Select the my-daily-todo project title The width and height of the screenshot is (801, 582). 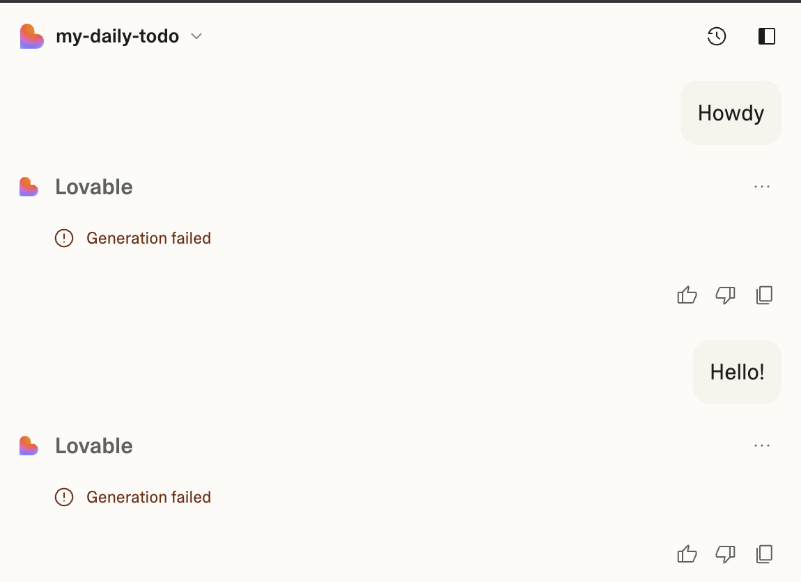(117, 36)
